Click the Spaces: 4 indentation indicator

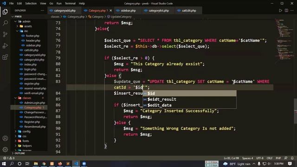click(x=247, y=158)
